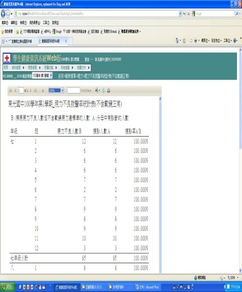Click the Windows Start button

tap(7, 287)
